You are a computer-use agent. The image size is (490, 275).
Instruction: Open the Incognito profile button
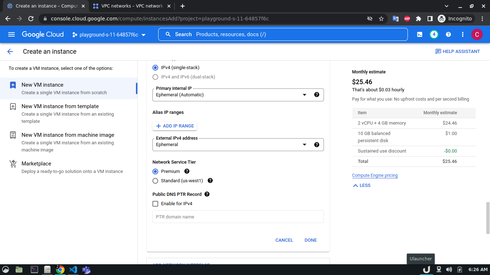pos(456,19)
